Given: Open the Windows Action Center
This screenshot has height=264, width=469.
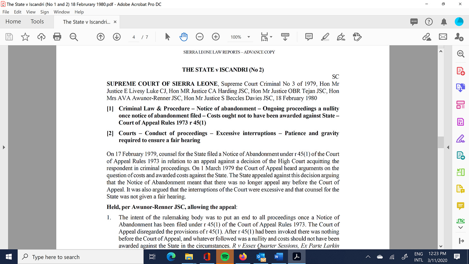Looking at the screenshot, I should 456,257.
